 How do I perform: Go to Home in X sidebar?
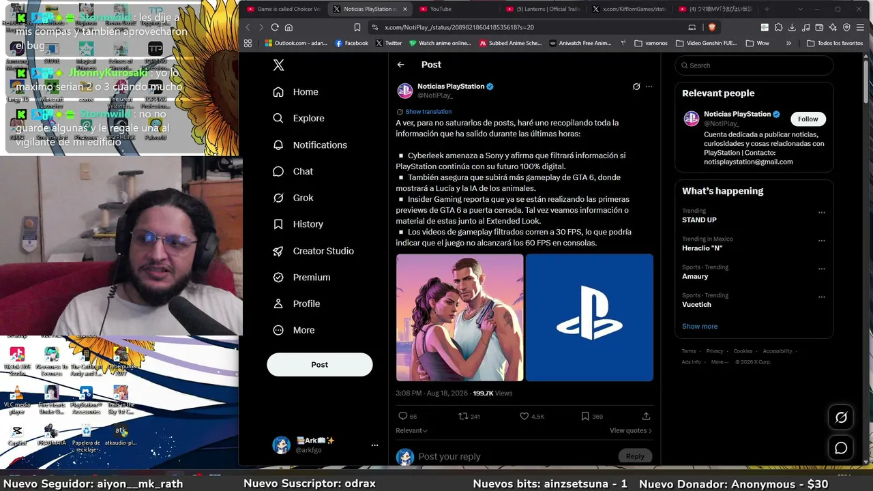point(296,92)
